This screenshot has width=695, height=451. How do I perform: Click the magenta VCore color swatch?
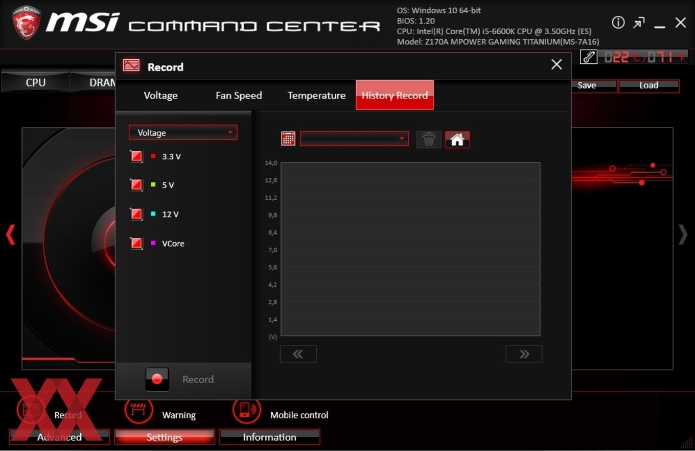[153, 243]
